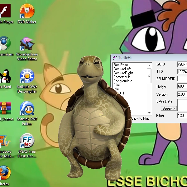
Task: Open the Chromium desktop icon
Action: click(5, 46)
